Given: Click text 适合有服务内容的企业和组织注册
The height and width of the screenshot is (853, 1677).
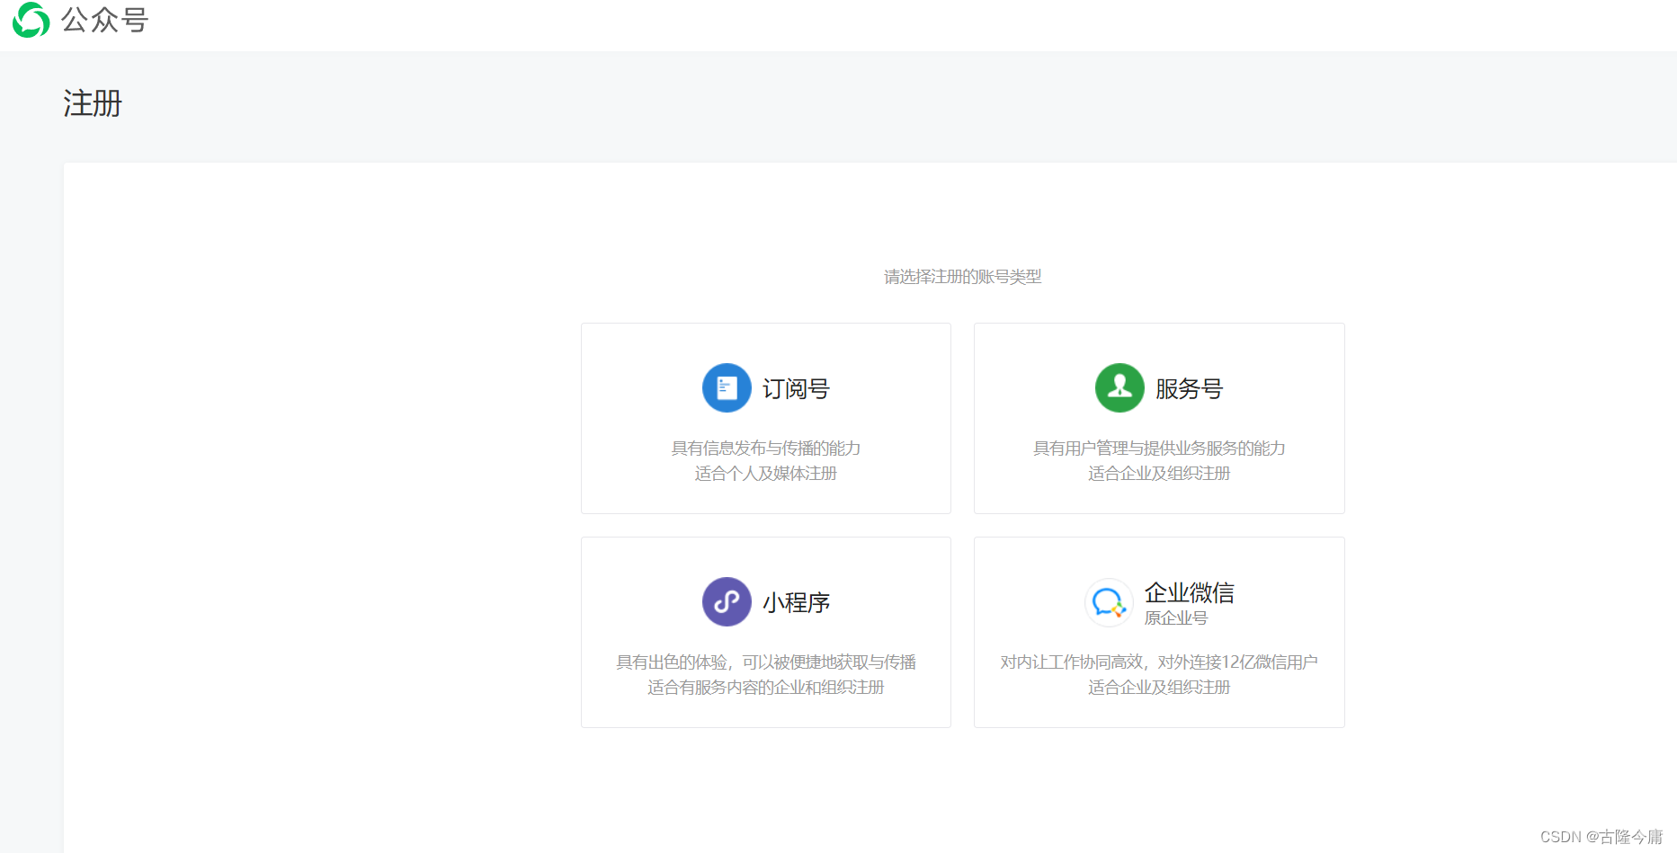Looking at the screenshot, I should click(766, 688).
